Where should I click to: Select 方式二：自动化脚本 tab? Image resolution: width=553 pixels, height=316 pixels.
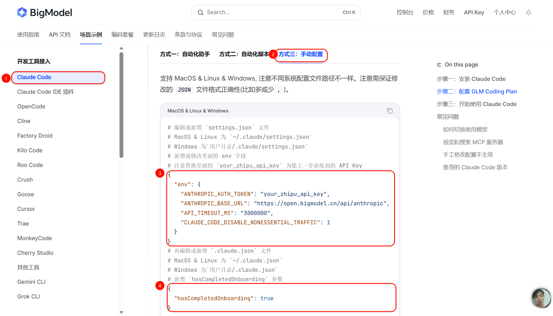(x=244, y=54)
